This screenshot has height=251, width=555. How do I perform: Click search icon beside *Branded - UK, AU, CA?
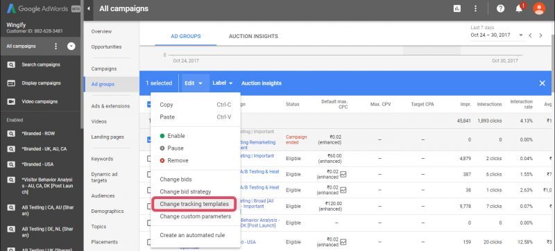(x=11, y=149)
